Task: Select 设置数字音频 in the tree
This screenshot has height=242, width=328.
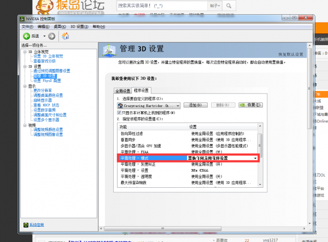Action: (45, 110)
